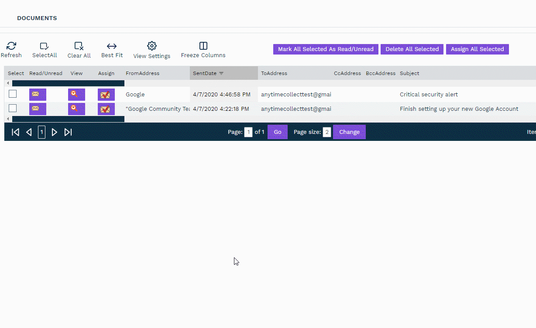View the Google Community Team email
Viewport: 536px width, 328px height.
[76, 109]
